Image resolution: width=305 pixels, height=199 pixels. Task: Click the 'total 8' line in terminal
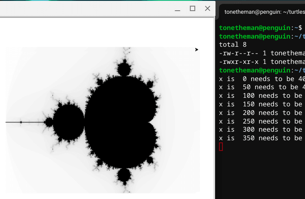coord(233,45)
